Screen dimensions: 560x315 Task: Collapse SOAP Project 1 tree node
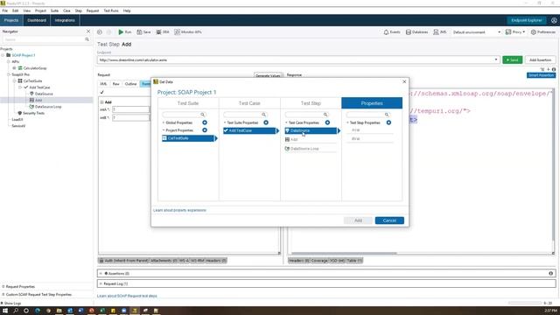point(3,55)
